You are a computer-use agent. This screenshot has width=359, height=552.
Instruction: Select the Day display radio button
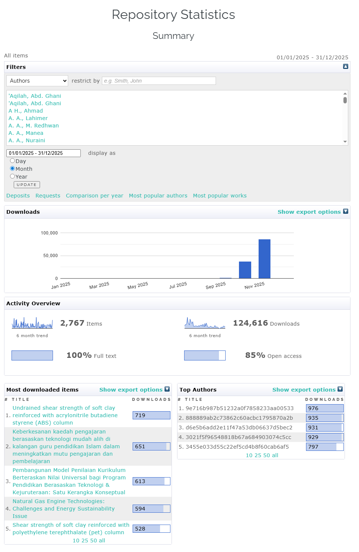point(13,161)
